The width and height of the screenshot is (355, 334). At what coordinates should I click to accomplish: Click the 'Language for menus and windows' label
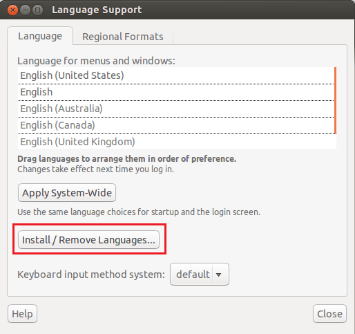click(x=96, y=61)
